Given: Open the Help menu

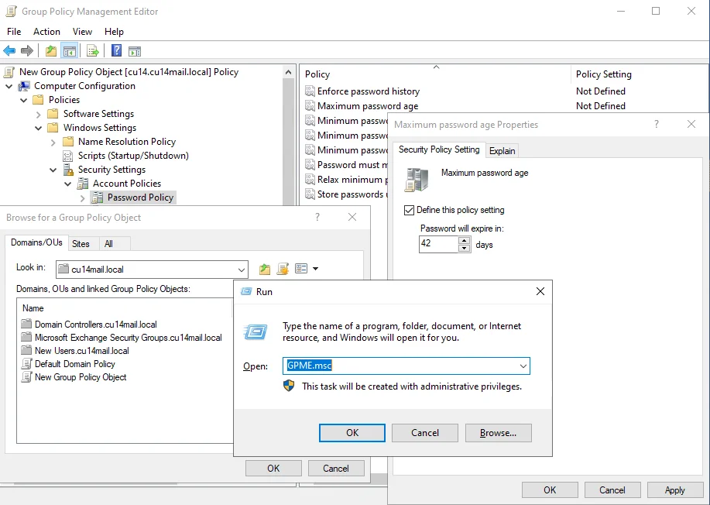Looking at the screenshot, I should click(114, 32).
